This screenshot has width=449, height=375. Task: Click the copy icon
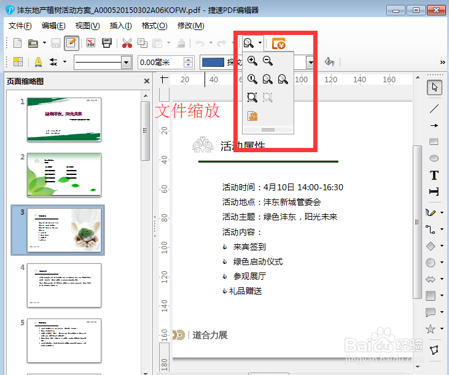click(143, 43)
